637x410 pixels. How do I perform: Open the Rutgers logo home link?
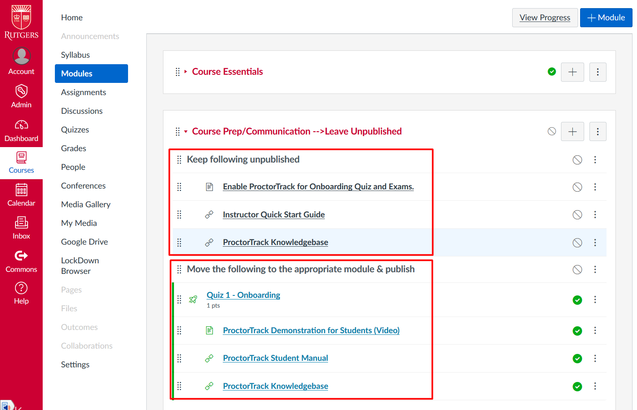pyautogui.click(x=21, y=22)
